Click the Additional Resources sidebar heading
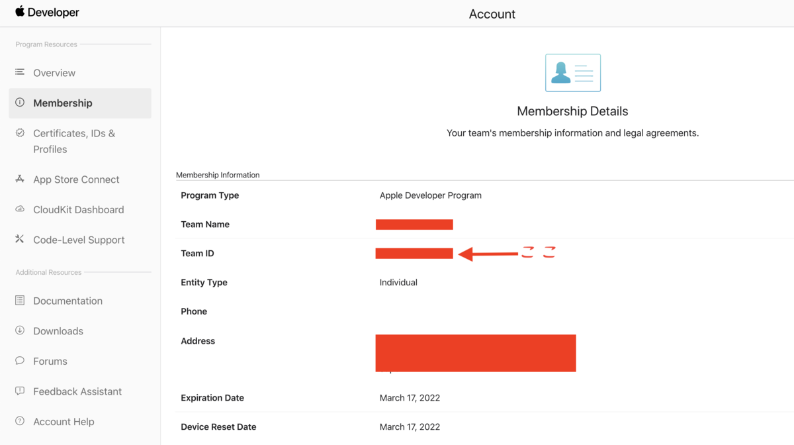Viewport: 794px width, 445px height. (x=48, y=272)
